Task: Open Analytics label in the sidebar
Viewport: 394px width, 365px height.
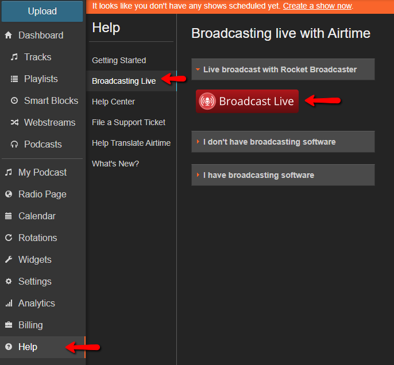Action: tap(37, 303)
